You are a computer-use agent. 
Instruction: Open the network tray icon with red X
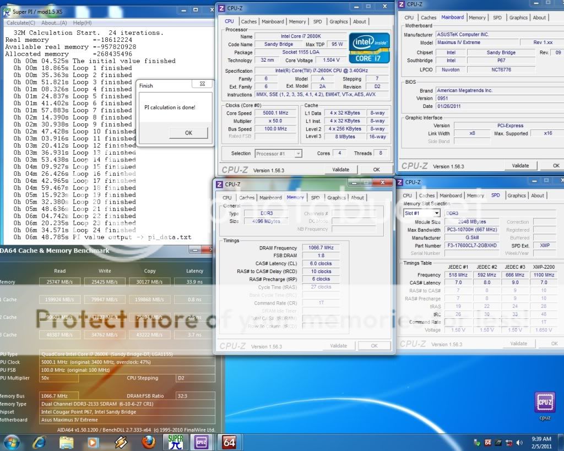point(509,442)
